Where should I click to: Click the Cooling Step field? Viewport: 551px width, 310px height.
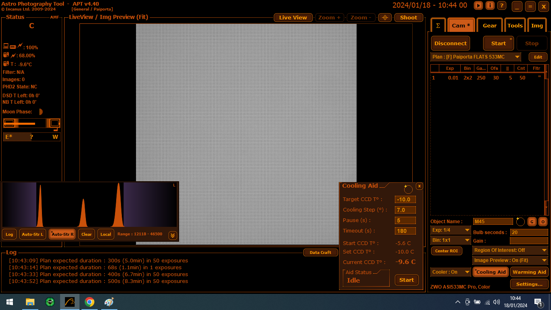click(x=405, y=210)
